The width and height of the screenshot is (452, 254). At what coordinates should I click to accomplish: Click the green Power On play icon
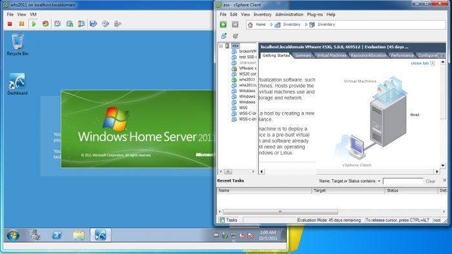34,24
